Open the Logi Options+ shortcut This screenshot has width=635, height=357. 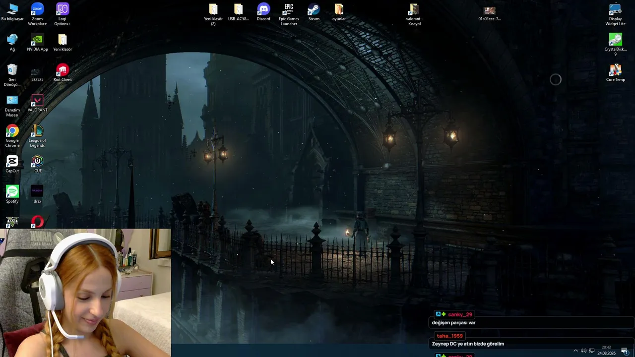(63, 14)
